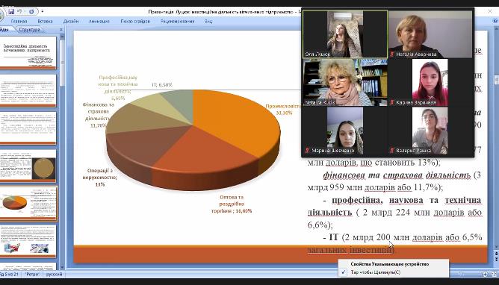Screen dimensions: 499x285
Task: Open the Office button menu
Action: click(x=1, y=14)
